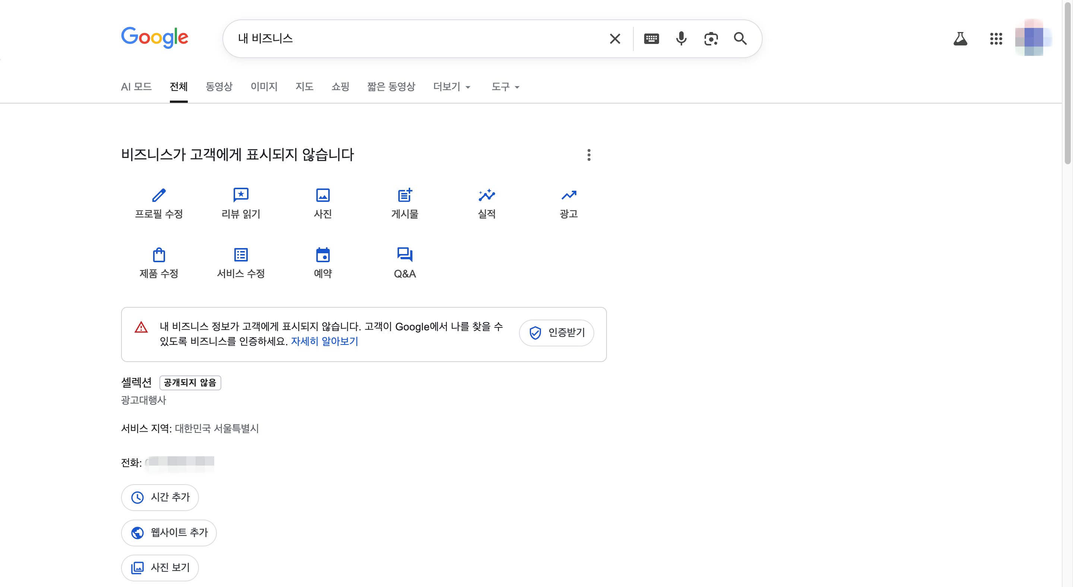Screen dimensions: 1073x587
Task: Open Search Labs flask icon
Action: click(x=960, y=39)
